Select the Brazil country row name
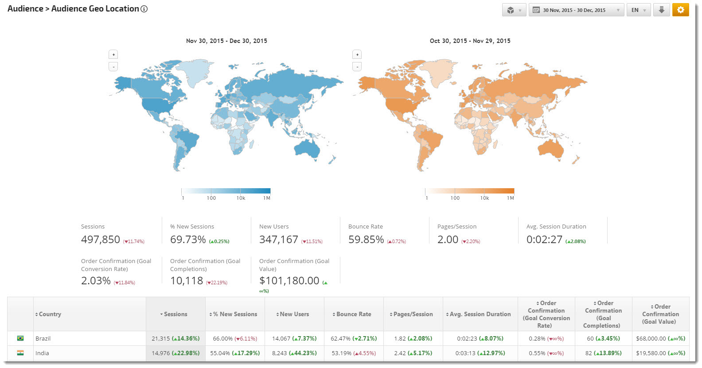 pyautogui.click(x=43, y=338)
